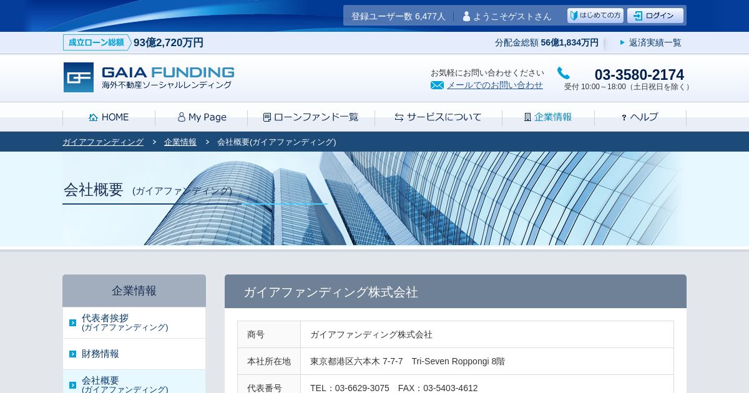Click 受付 10:00～18:00 hours text
749x393 pixels.
(x=628, y=87)
